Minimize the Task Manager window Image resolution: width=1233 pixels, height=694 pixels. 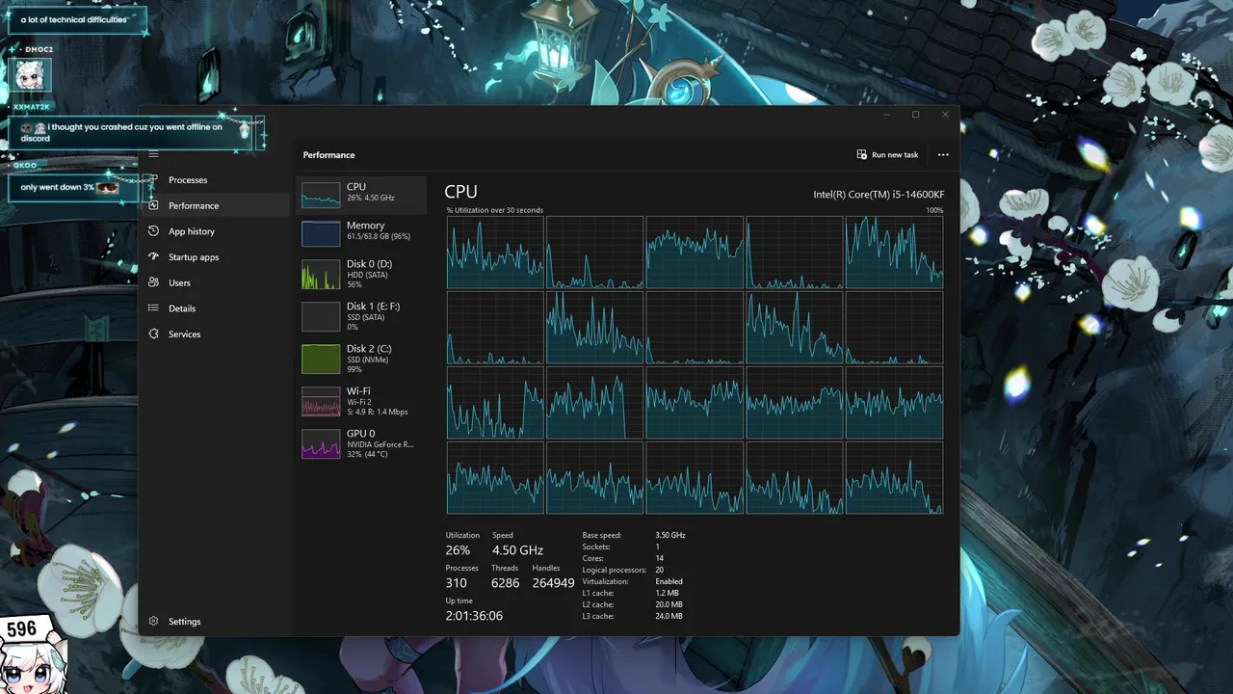pyautogui.click(x=886, y=115)
